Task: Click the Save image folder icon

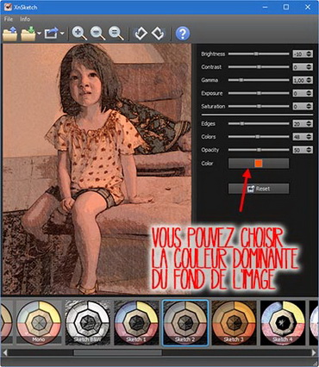Action: pyautogui.click(x=28, y=34)
